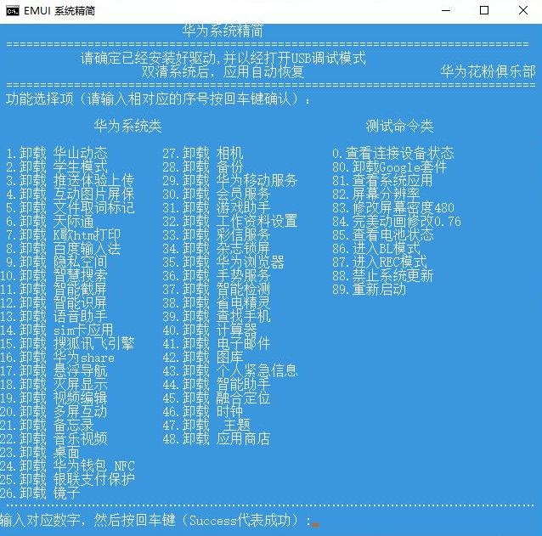
Task: Click entry 48 卸载 应用商店
Action: [216, 439]
